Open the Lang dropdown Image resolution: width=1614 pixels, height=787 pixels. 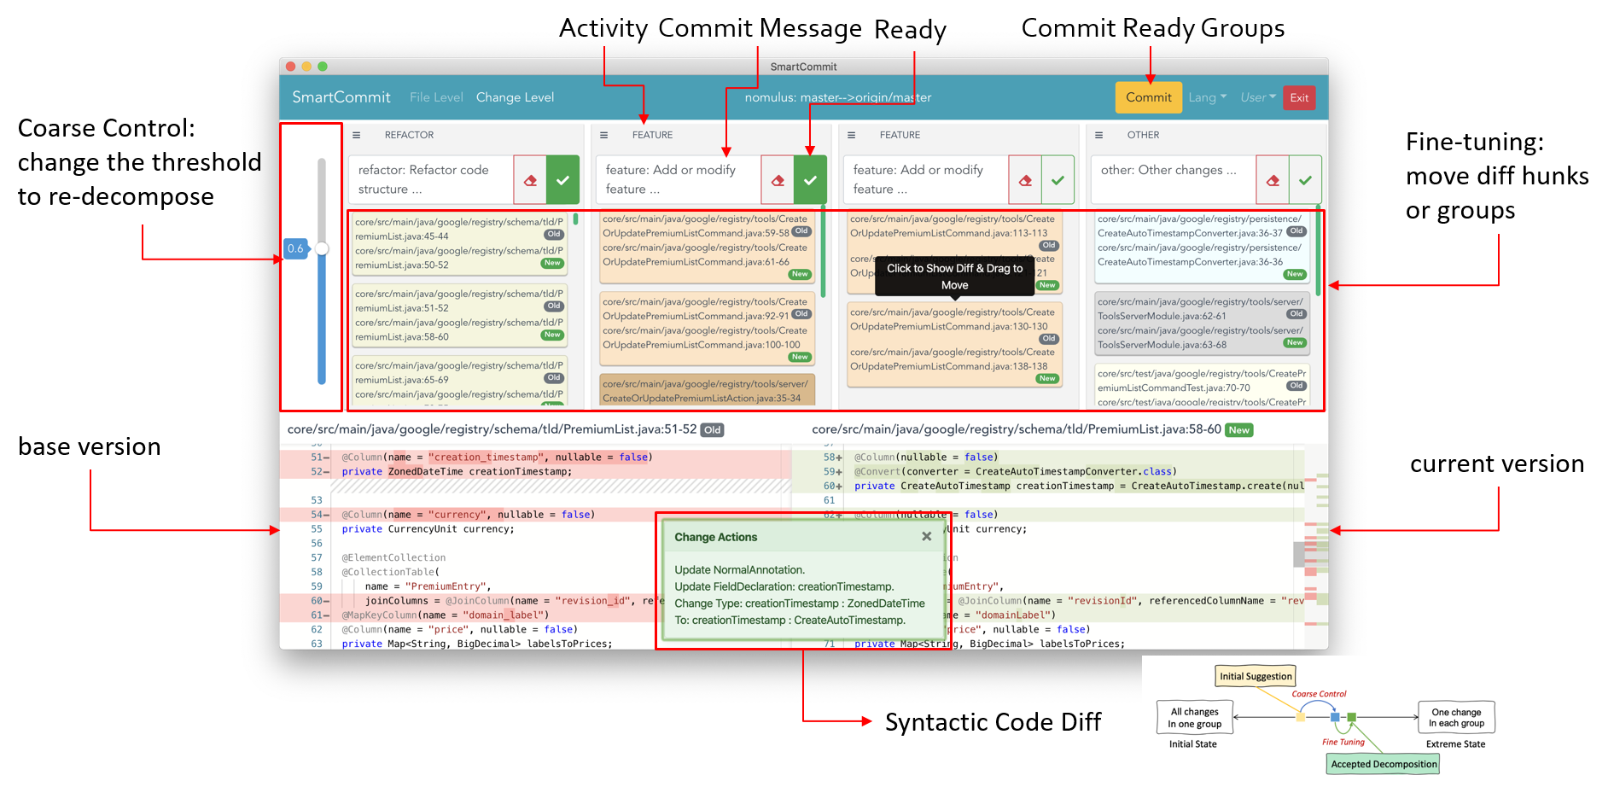[1208, 97]
